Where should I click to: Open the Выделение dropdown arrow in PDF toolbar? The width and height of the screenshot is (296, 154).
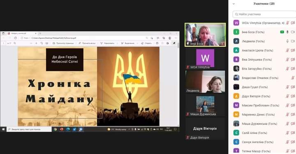point(137,43)
